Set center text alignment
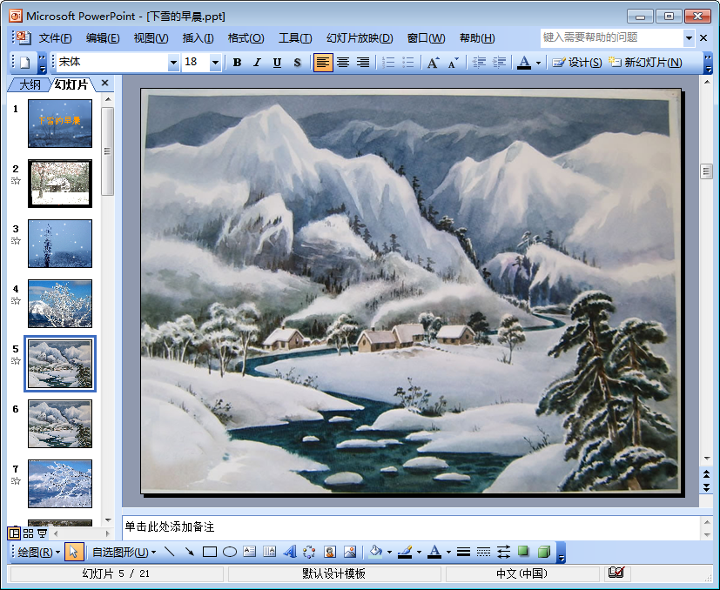 (343, 63)
